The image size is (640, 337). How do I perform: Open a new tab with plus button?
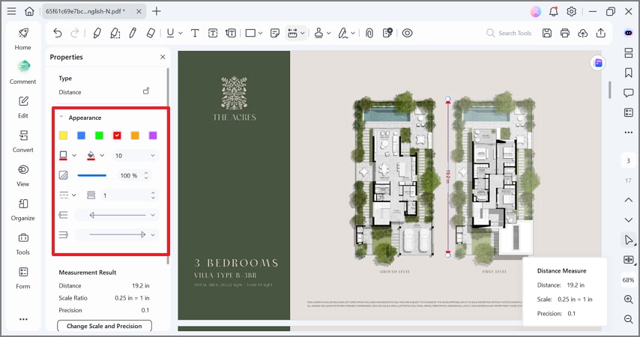tap(157, 11)
